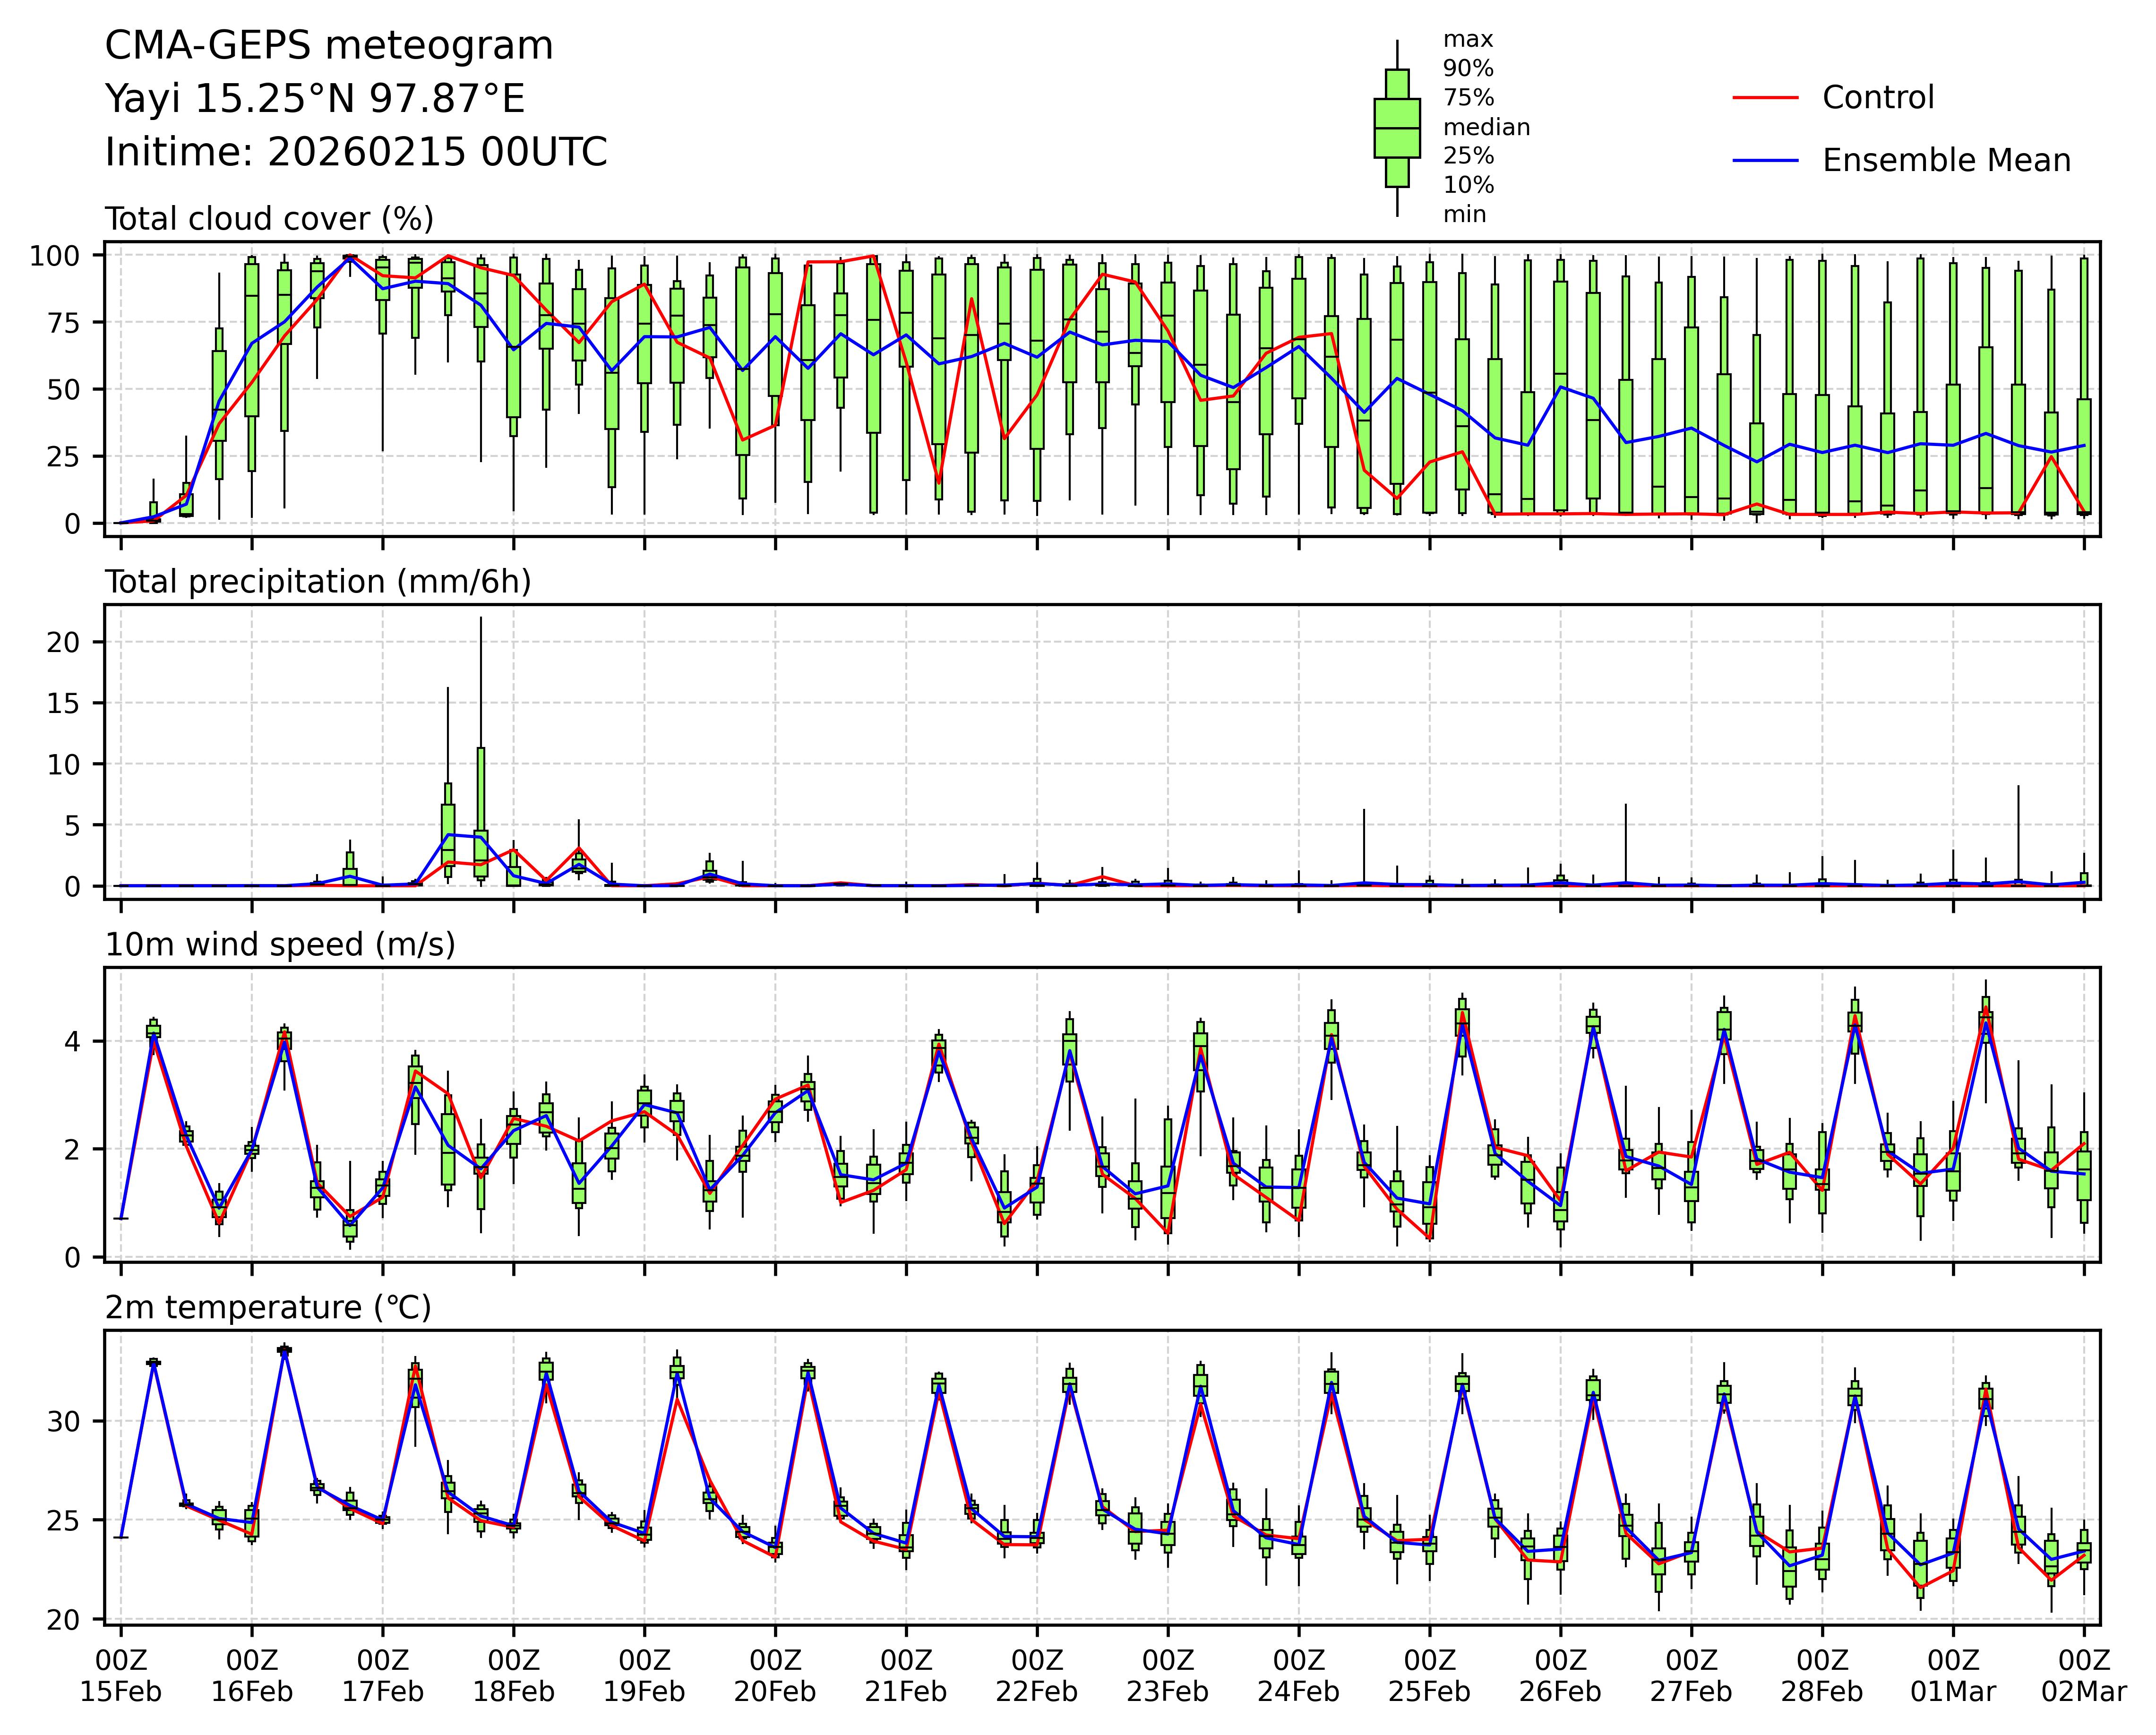Click the 'Control' legend label

(x=1878, y=98)
